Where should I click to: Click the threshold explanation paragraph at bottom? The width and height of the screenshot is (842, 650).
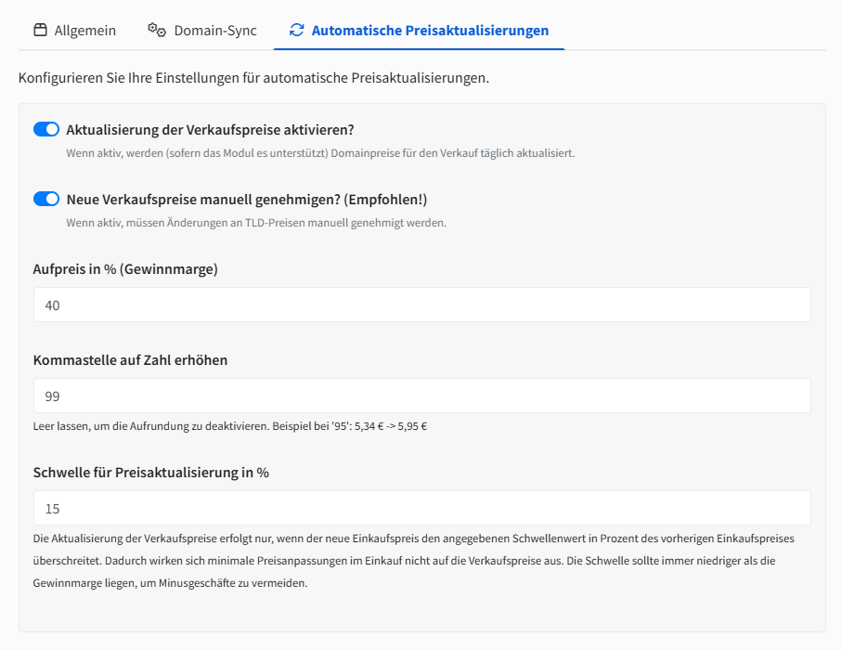(x=413, y=560)
